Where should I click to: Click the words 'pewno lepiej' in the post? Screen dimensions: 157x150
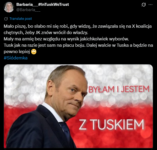(x=17, y=52)
